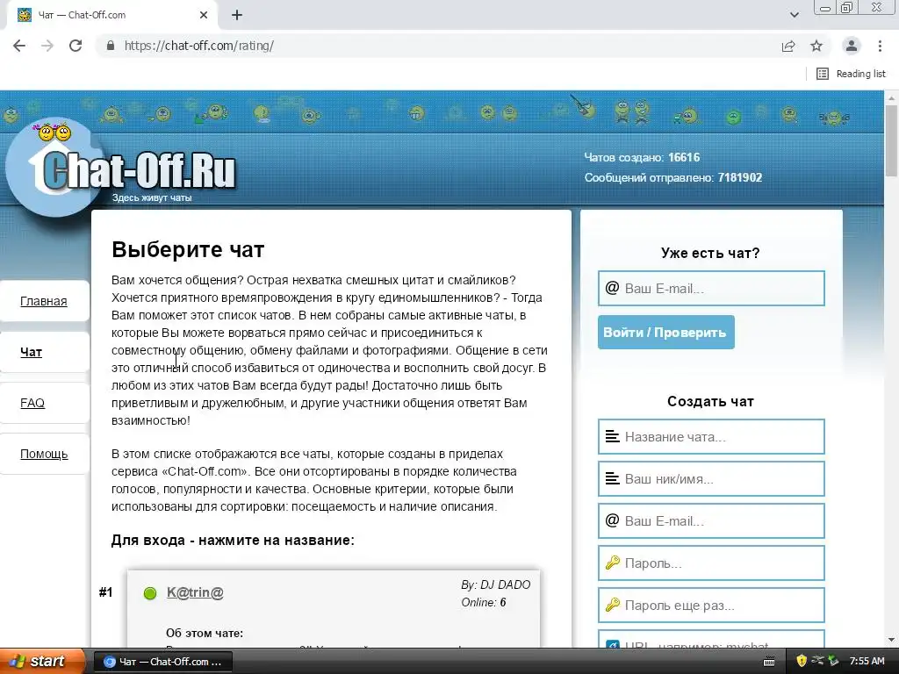Click the Уже есть чат? heading
This screenshot has height=674, width=899.
710,253
